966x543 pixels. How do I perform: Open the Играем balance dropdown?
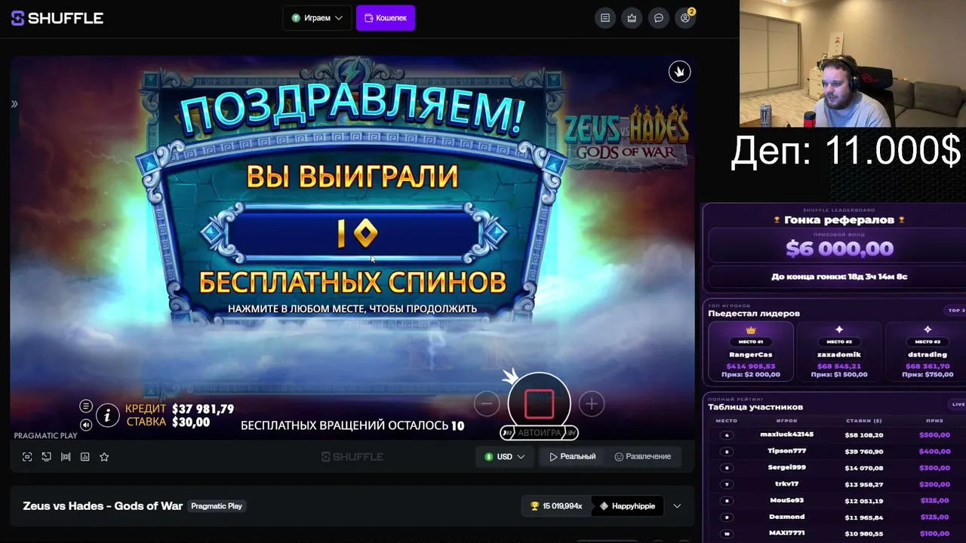pos(317,18)
